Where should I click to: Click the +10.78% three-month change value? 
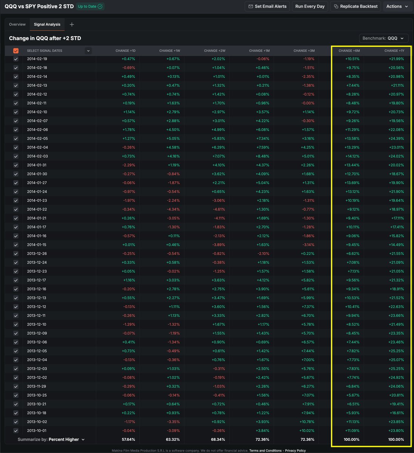(307, 422)
